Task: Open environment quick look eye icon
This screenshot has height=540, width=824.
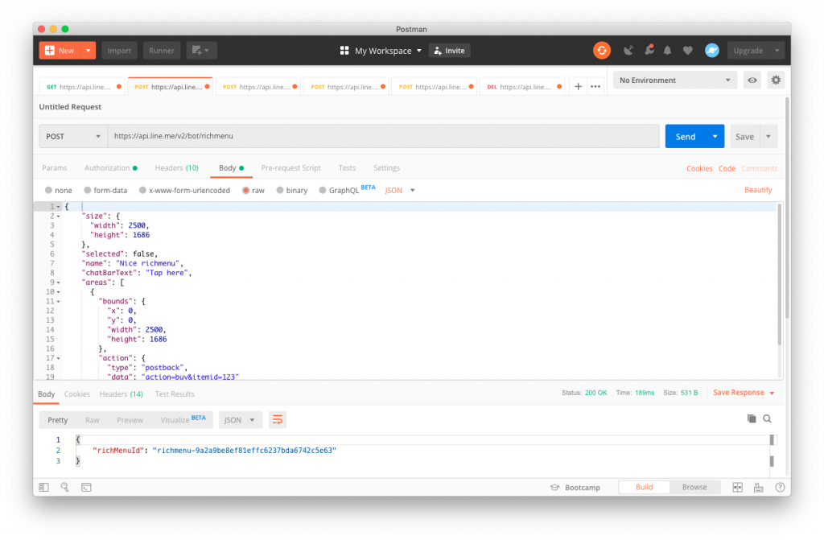Action: [752, 80]
